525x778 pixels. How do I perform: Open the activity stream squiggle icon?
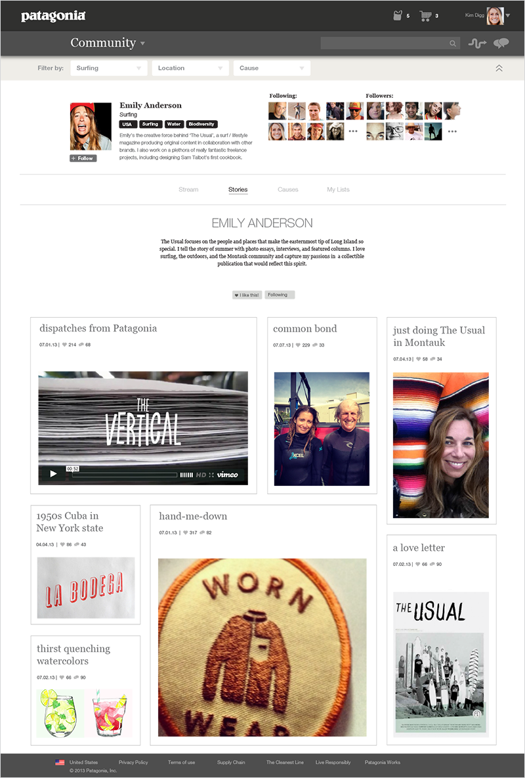[x=477, y=44]
